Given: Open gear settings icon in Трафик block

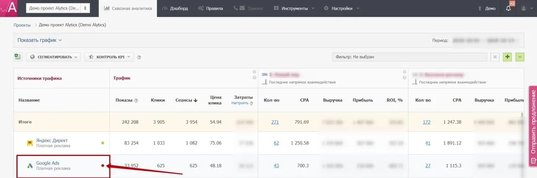Looking at the screenshot, I should point(254,72).
